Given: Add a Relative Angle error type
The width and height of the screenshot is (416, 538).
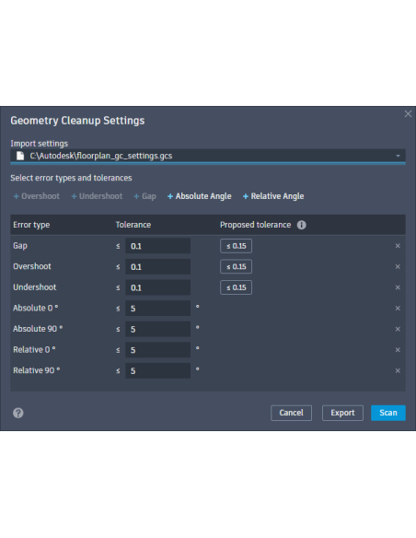Looking at the screenshot, I should [273, 196].
